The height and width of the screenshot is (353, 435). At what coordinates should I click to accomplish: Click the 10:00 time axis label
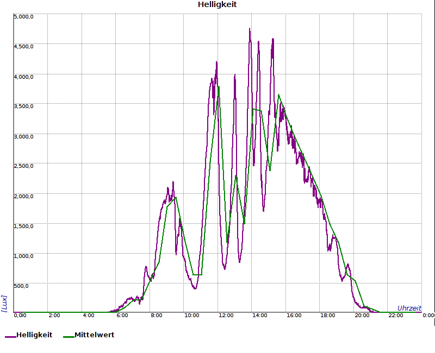(x=192, y=316)
